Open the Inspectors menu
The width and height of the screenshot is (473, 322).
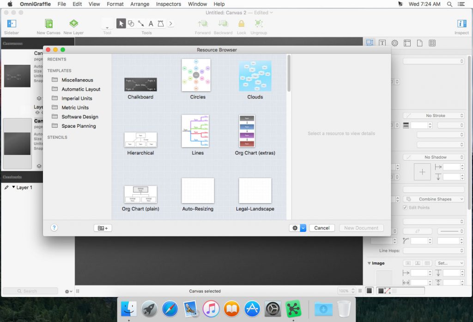[x=168, y=4]
